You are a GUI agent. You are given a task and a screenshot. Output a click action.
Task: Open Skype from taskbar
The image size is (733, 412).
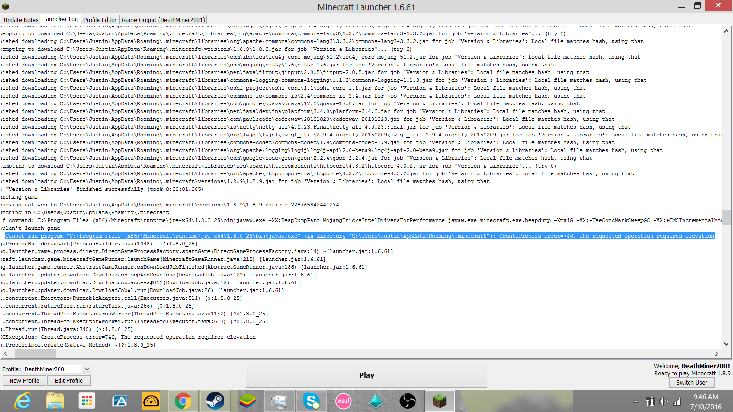point(311,401)
